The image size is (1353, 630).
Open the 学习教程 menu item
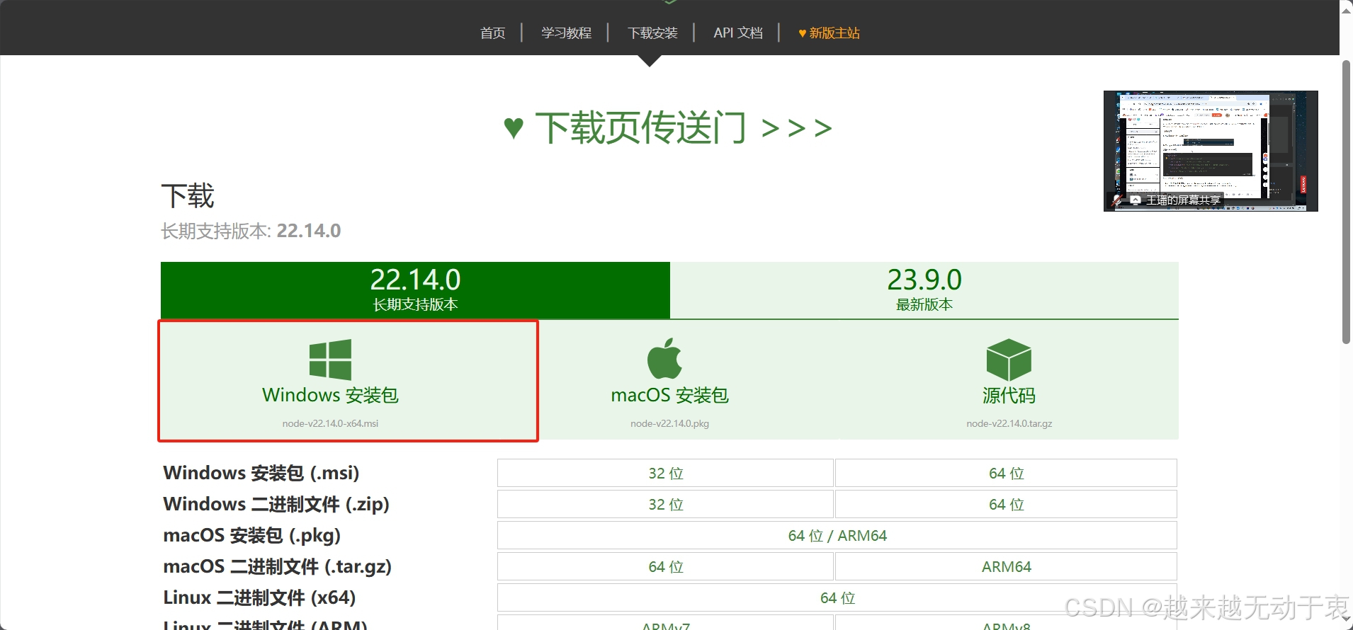click(567, 33)
